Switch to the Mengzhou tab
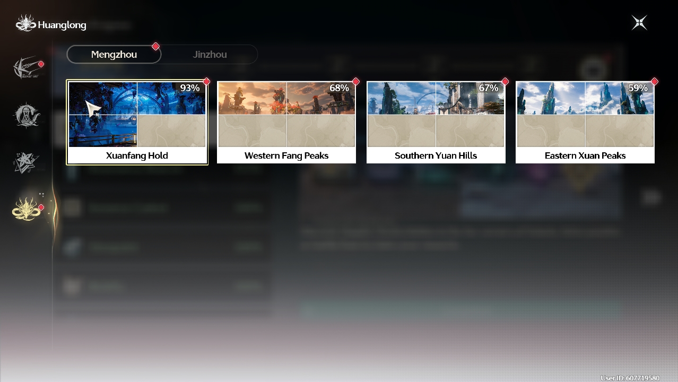 coord(114,54)
